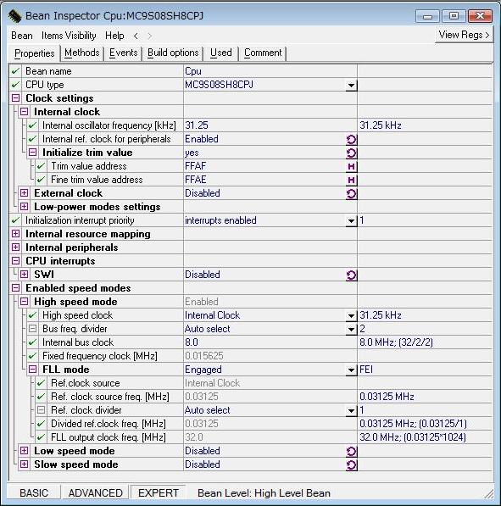Click the green check beside Trim value address
The width and height of the screenshot is (501, 506).
pos(41,166)
